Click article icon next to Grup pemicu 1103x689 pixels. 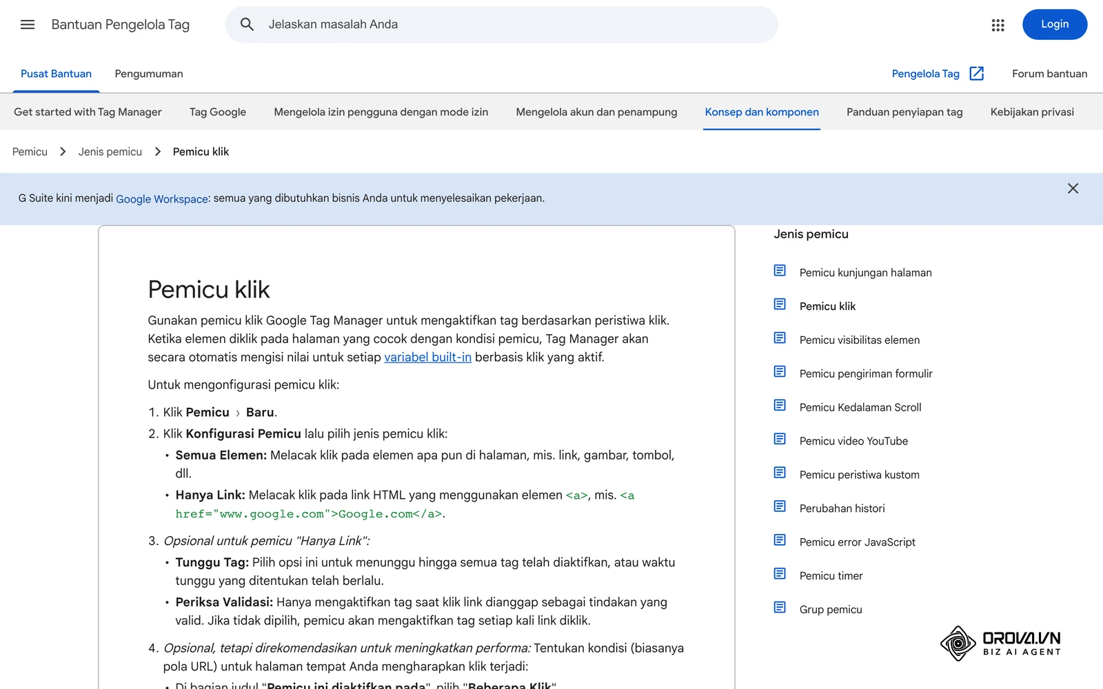[780, 608]
